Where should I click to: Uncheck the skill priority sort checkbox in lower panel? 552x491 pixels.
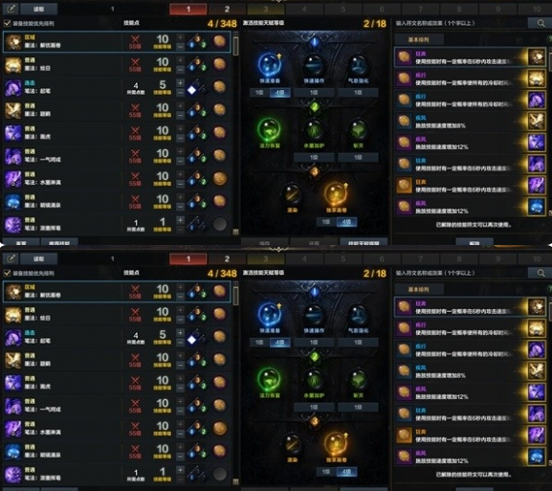[7, 273]
